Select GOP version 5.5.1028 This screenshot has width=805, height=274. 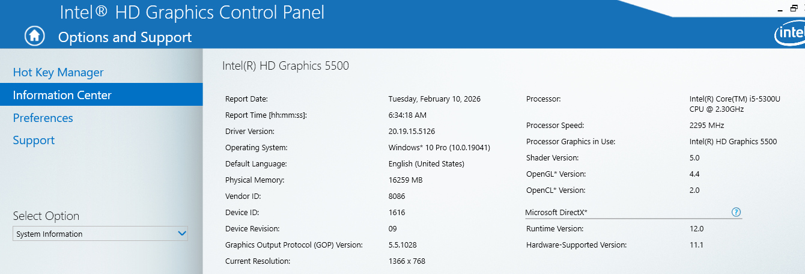click(x=402, y=245)
